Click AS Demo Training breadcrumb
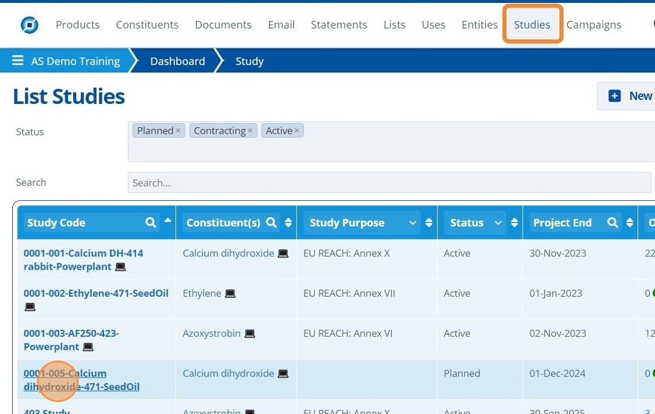655x414 pixels. pos(75,61)
